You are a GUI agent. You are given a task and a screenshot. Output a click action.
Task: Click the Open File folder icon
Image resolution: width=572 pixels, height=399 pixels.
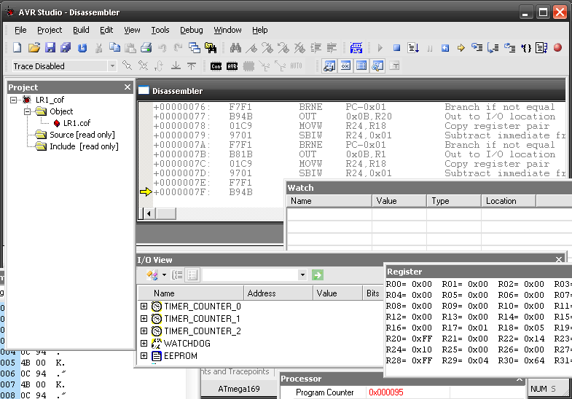coord(34,48)
